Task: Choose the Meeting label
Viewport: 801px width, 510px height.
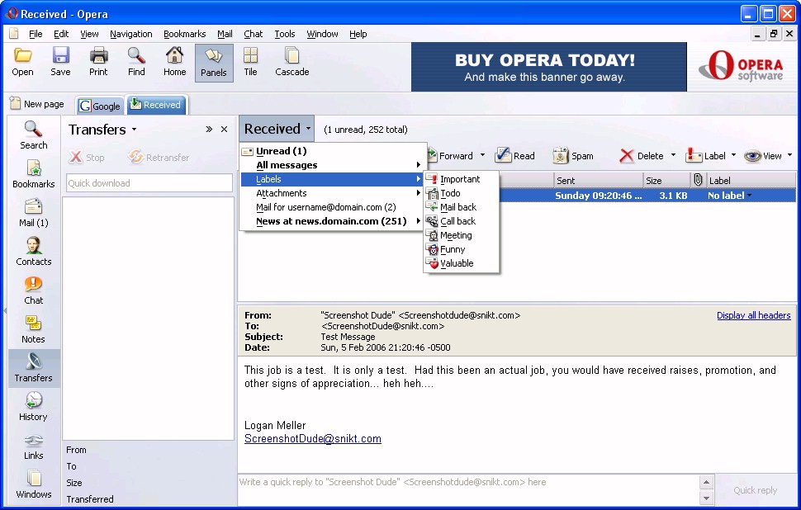Action: (462, 235)
